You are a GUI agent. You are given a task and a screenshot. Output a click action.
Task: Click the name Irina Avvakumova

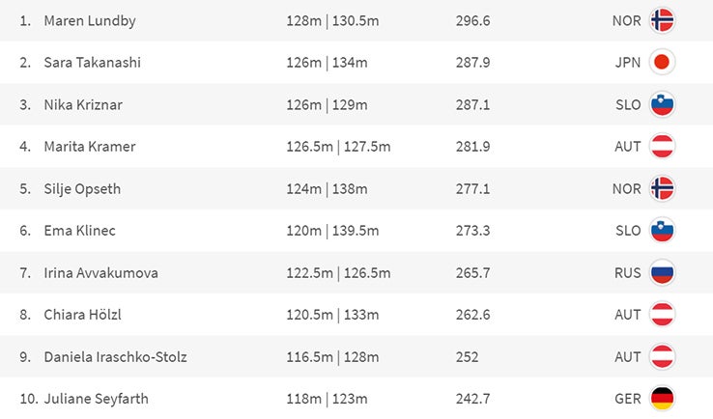click(100, 273)
